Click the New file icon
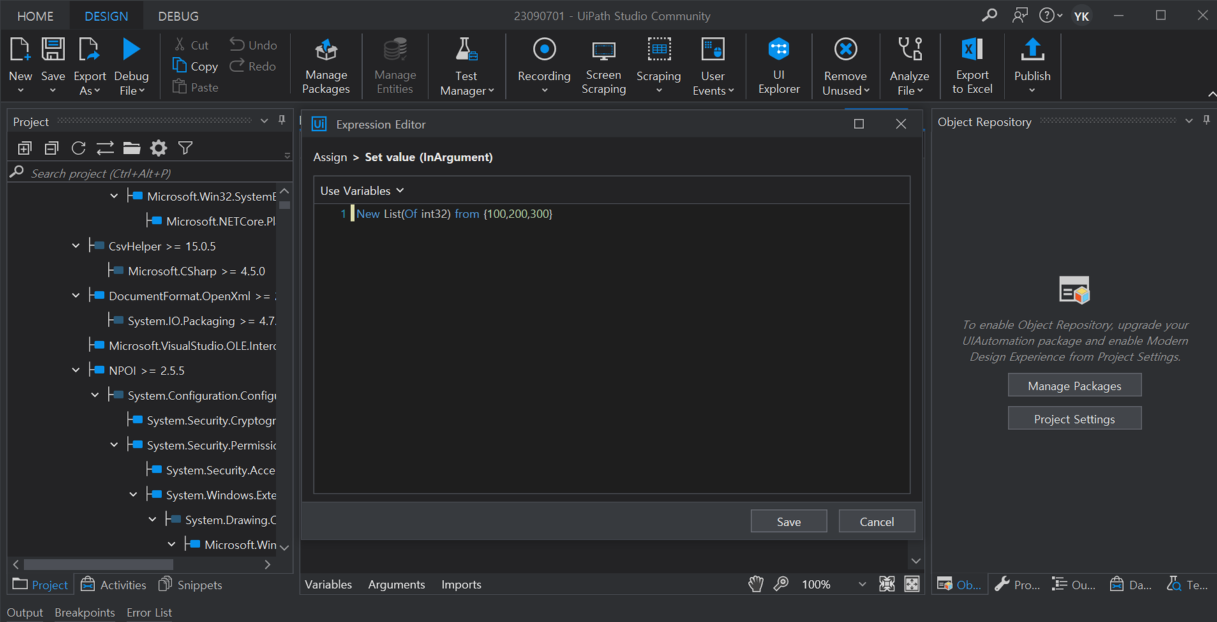 pos(20,50)
